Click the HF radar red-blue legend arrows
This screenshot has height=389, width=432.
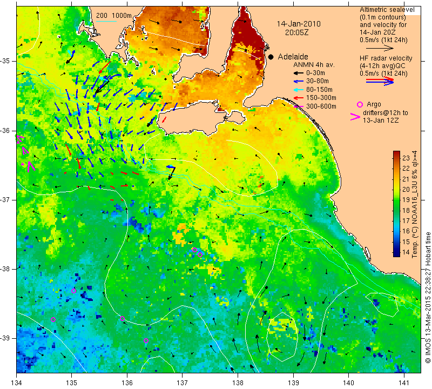(x=380, y=81)
